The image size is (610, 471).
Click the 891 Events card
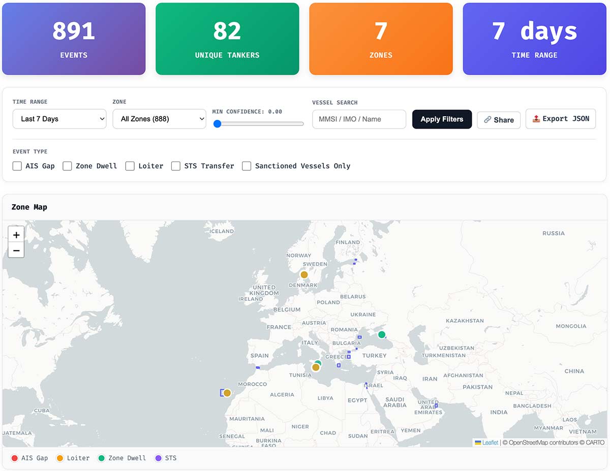pyautogui.click(x=74, y=39)
